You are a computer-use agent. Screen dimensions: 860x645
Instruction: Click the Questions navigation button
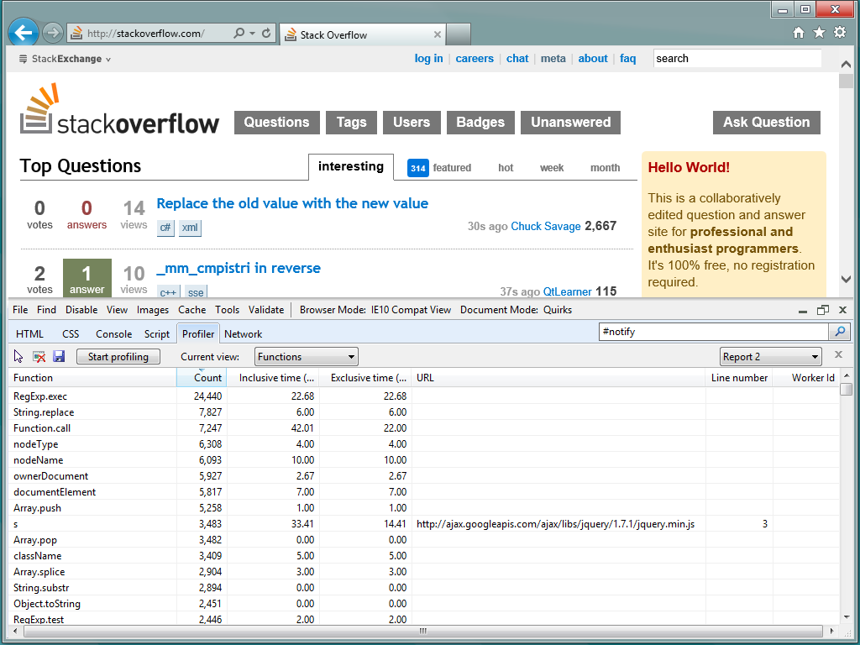coord(277,123)
